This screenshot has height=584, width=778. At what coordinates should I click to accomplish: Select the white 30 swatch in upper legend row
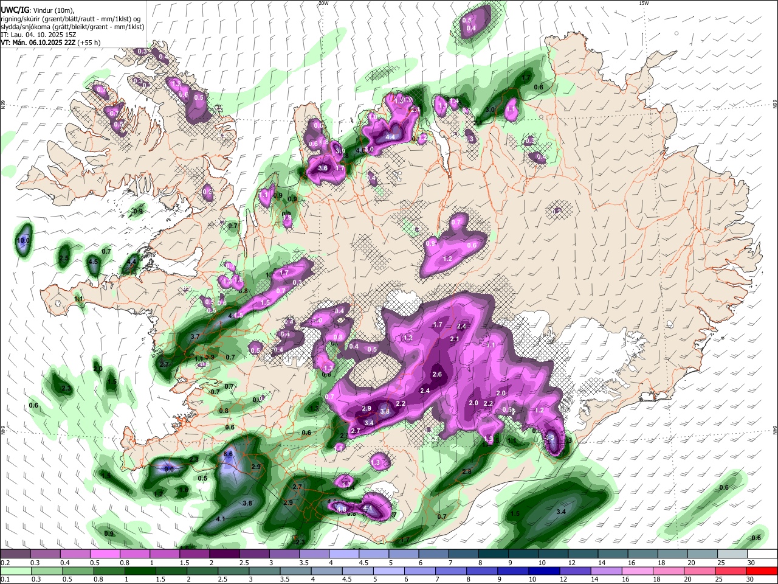762,554
